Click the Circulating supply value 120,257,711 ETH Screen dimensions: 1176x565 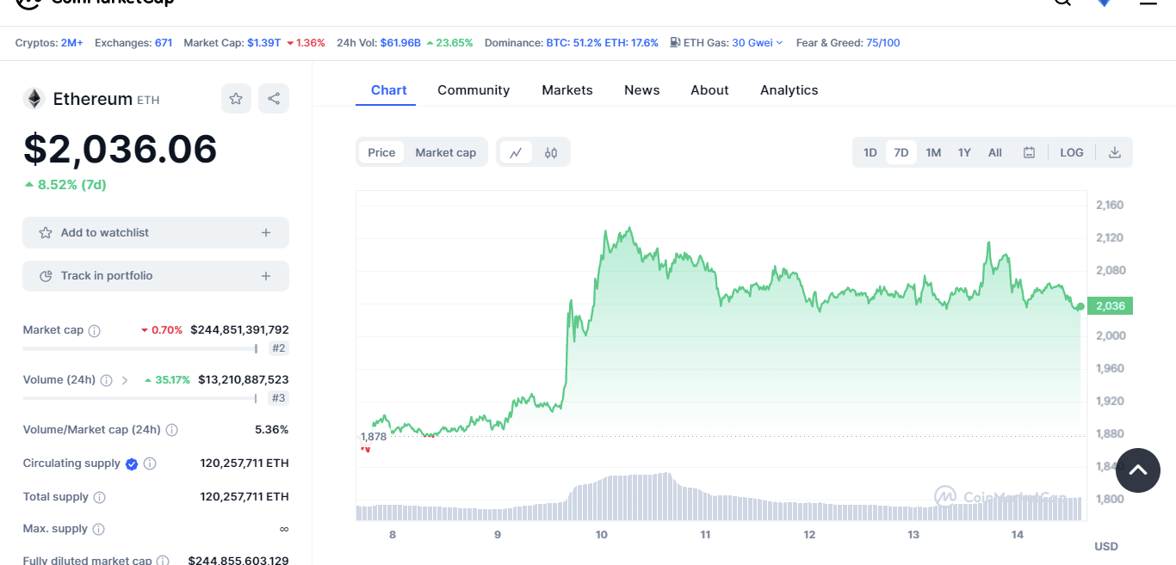tap(244, 464)
